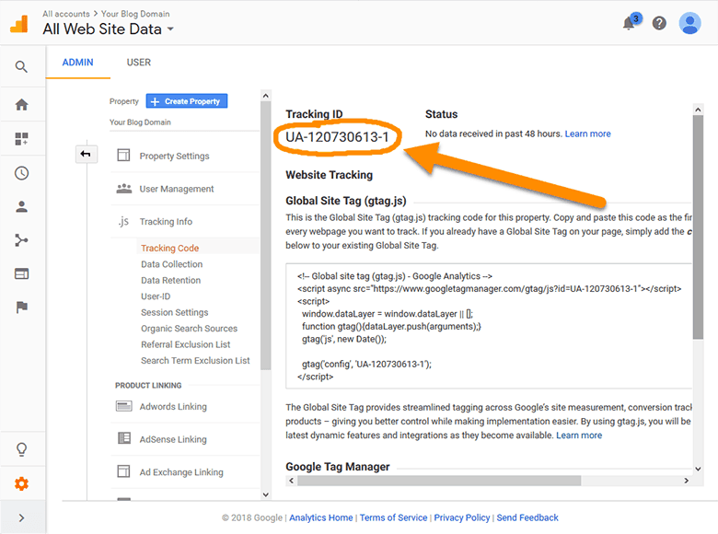Open Property Settings
Image resolution: width=718 pixels, height=534 pixels.
(175, 157)
